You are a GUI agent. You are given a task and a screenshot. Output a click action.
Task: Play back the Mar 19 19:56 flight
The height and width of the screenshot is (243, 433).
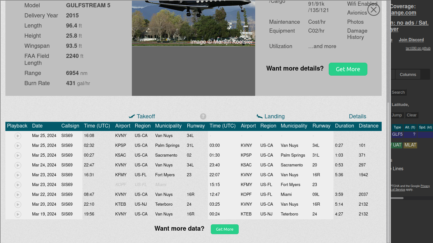(x=18, y=214)
